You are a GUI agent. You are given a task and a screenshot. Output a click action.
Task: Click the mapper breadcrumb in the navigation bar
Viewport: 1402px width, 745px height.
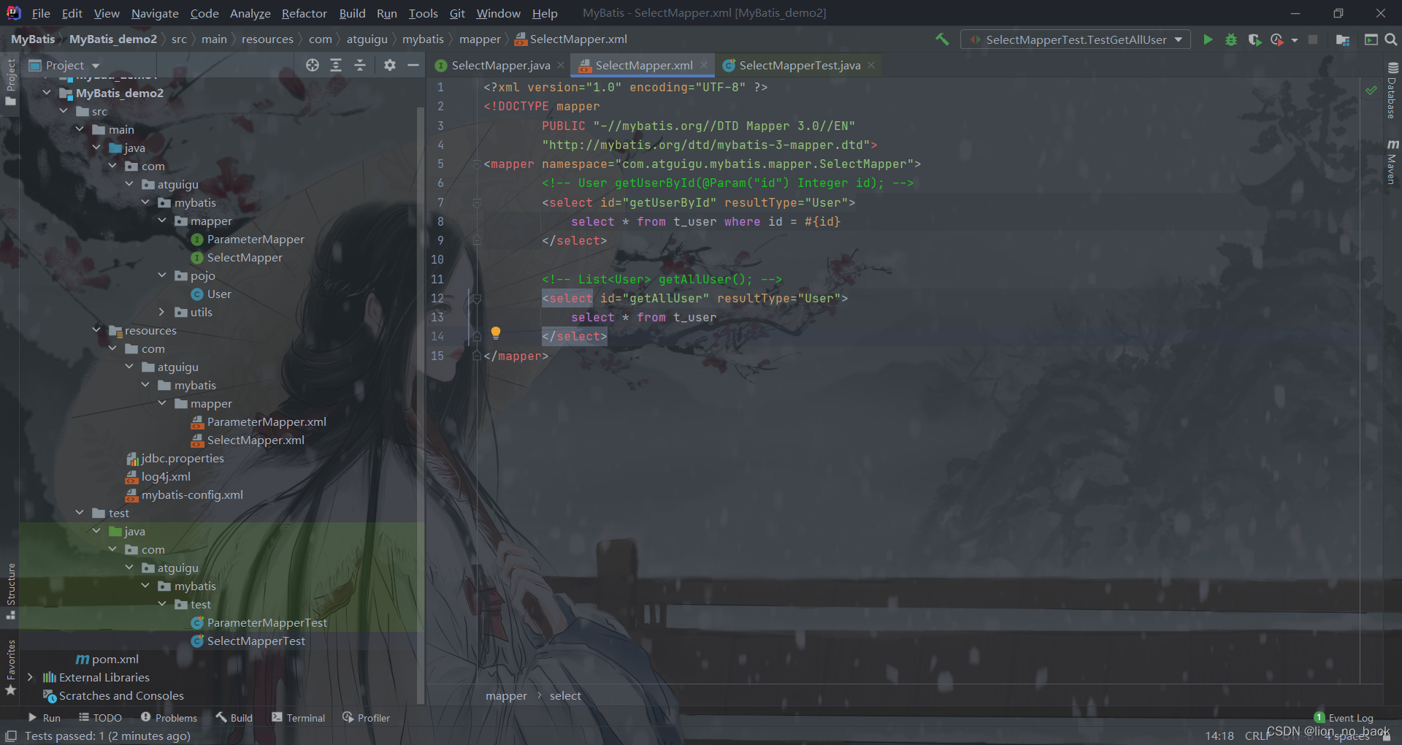(480, 39)
